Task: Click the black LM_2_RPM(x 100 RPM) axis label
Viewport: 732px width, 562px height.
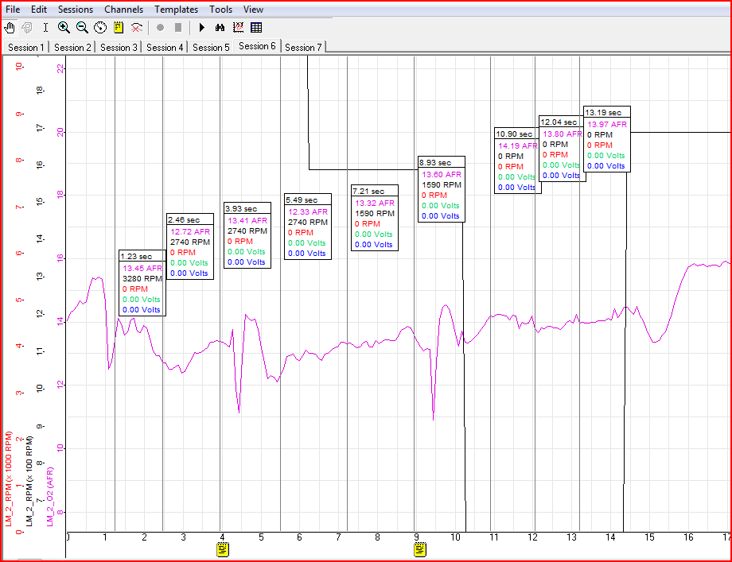Action: (x=29, y=481)
